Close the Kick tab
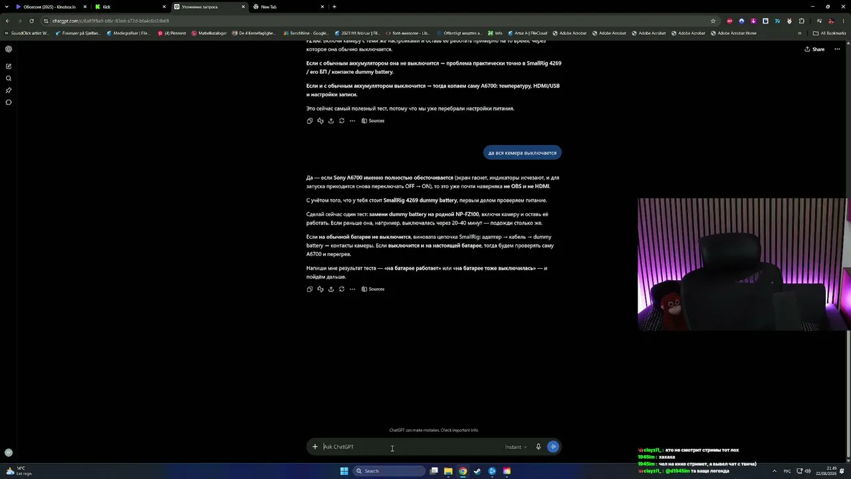This screenshot has height=479, width=851. [x=164, y=7]
